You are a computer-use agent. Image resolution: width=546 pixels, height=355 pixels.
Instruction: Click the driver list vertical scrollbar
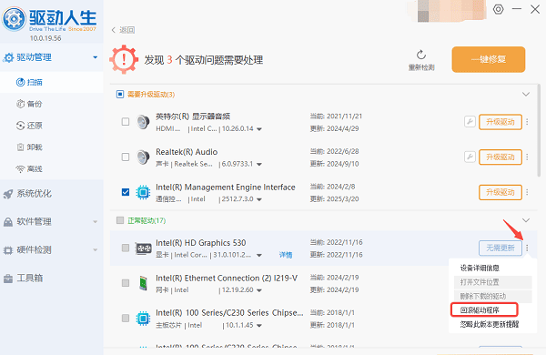point(539,131)
